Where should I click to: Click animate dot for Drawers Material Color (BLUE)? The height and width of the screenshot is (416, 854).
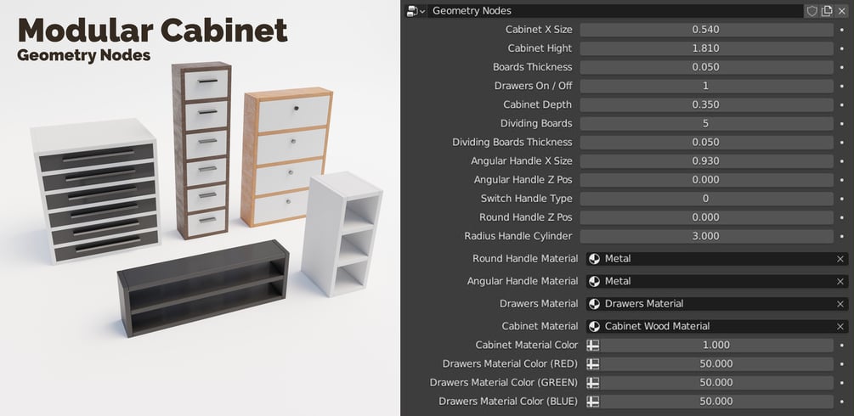click(842, 402)
